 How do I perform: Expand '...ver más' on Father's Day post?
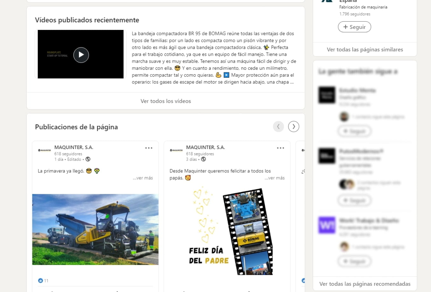click(275, 178)
